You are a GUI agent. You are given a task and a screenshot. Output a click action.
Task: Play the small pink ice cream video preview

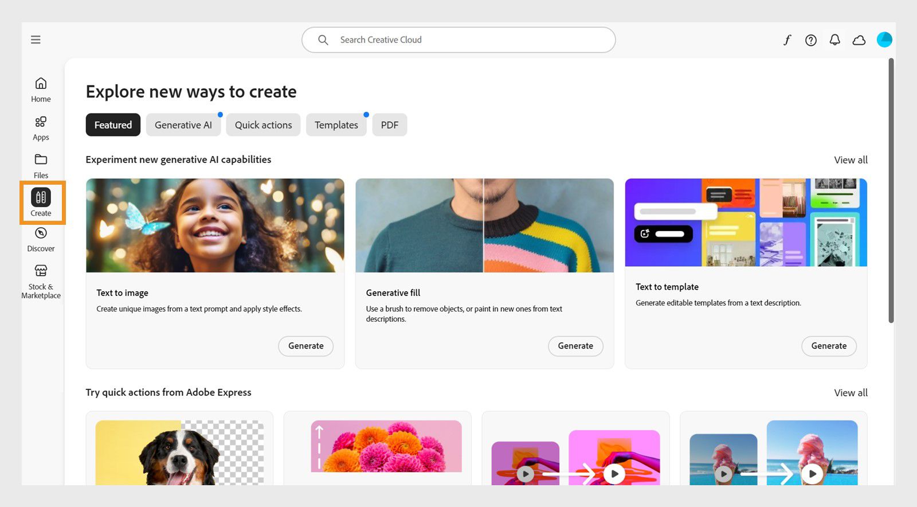tap(724, 474)
